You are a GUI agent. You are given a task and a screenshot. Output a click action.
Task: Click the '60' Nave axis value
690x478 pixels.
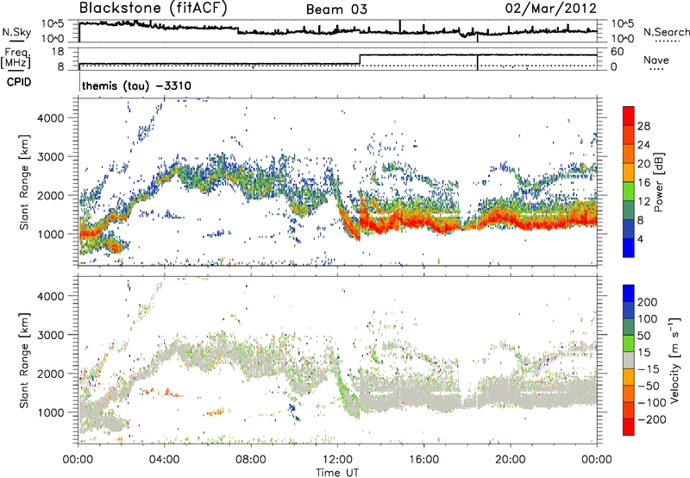click(x=617, y=52)
